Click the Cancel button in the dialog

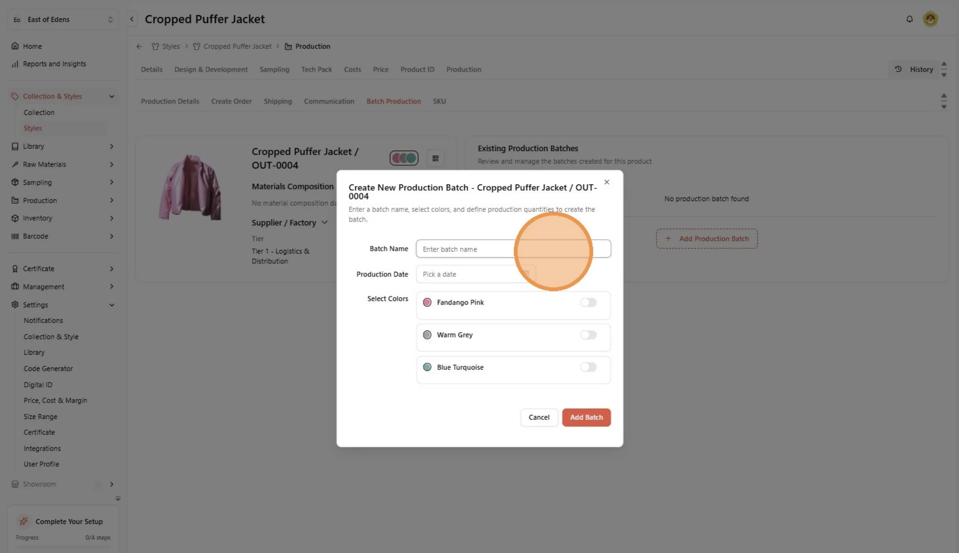539,417
